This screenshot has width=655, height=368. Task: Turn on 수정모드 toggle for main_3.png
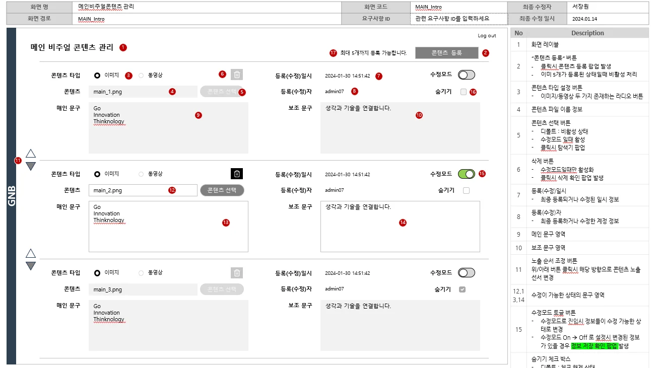pos(467,272)
